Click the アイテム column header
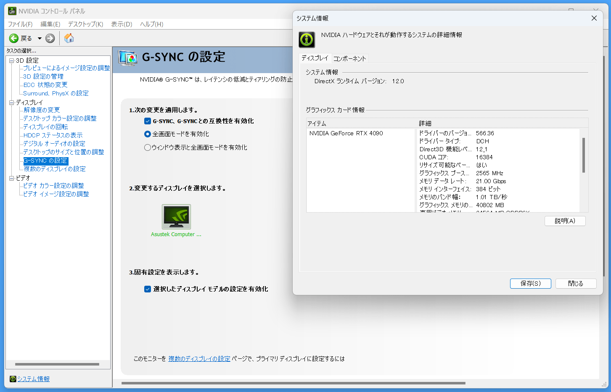This screenshot has height=392, width=611. point(362,124)
